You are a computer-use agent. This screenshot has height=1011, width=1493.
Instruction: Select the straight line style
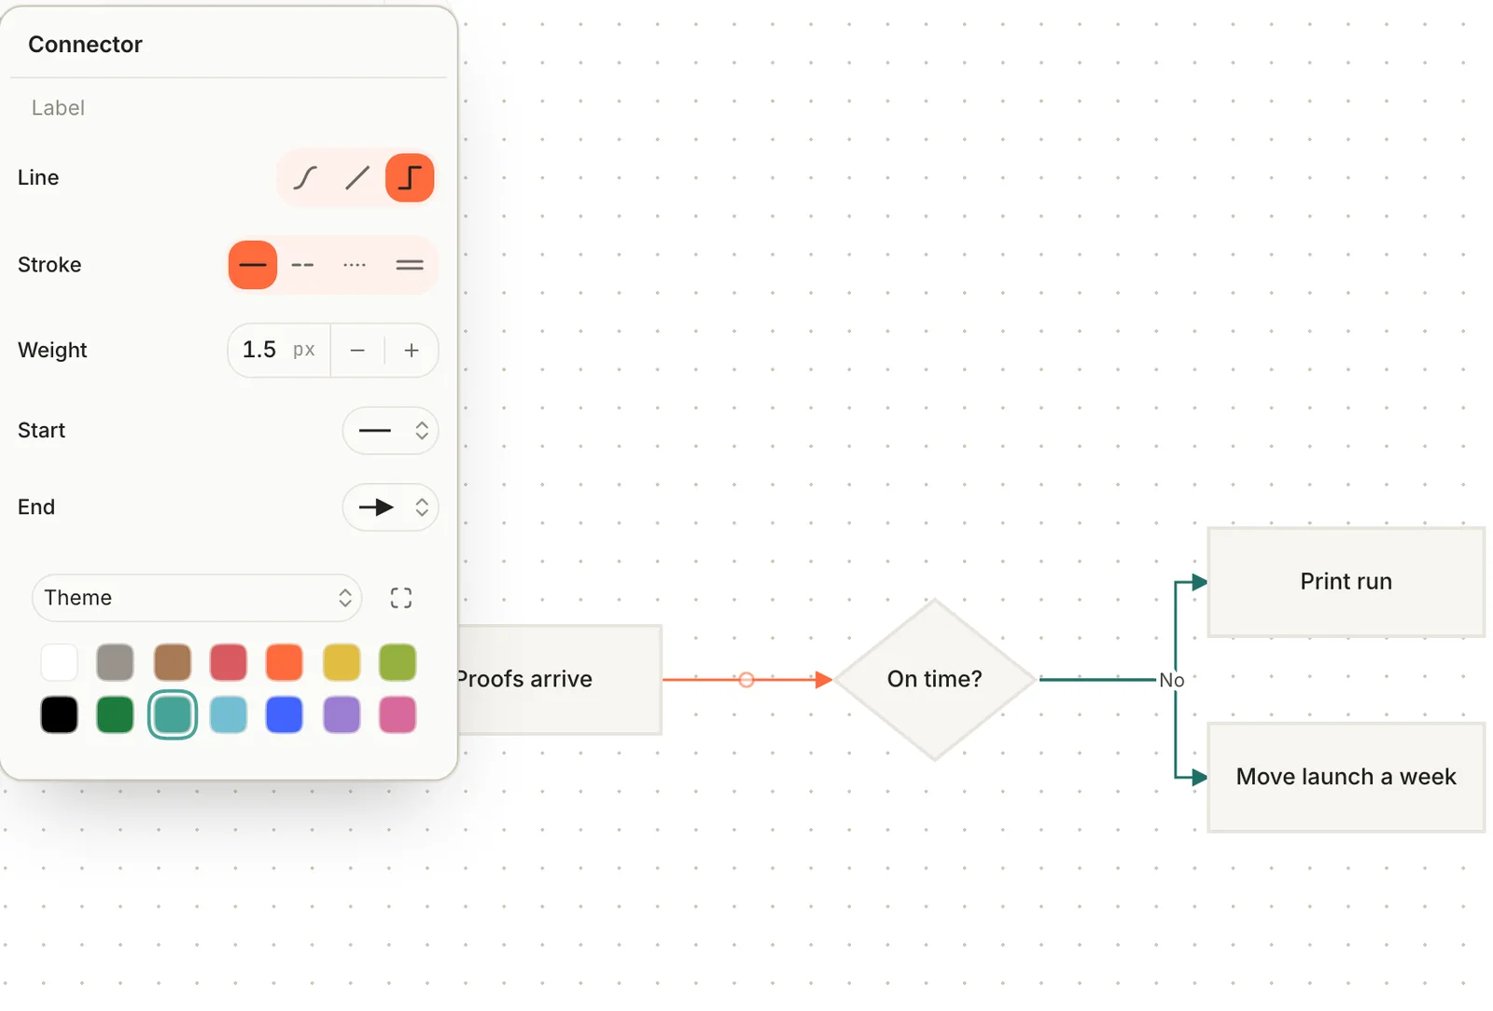pos(357,177)
